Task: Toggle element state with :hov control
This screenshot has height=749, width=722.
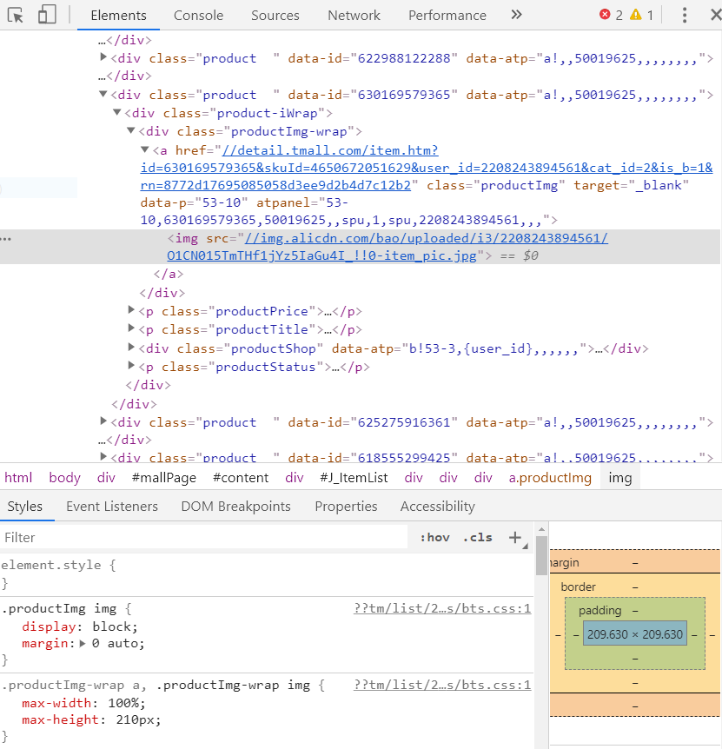Action: point(434,537)
